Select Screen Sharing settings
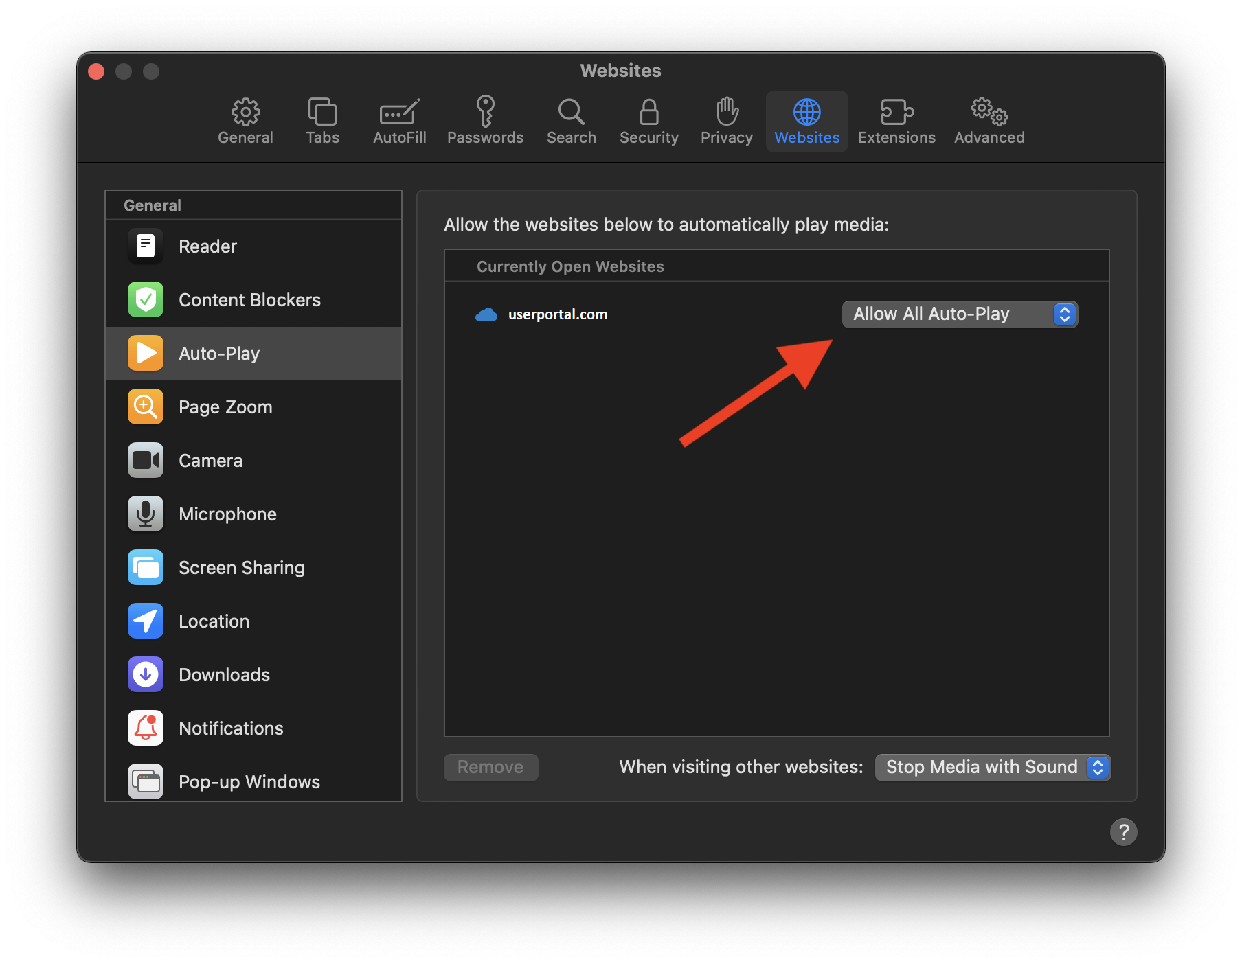1242x964 pixels. [241, 568]
